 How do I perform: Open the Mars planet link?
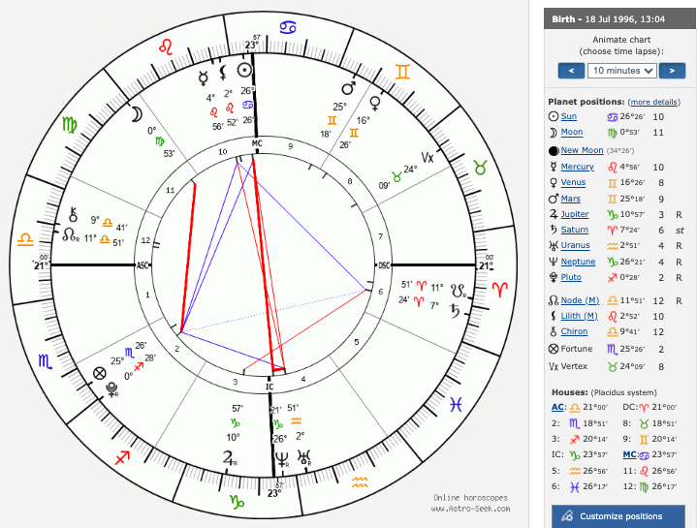pyautogui.click(x=571, y=199)
